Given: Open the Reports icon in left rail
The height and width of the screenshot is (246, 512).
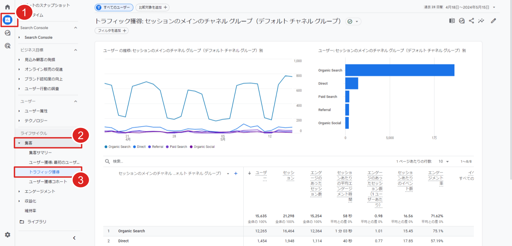Looking at the screenshot, I should [7, 20].
